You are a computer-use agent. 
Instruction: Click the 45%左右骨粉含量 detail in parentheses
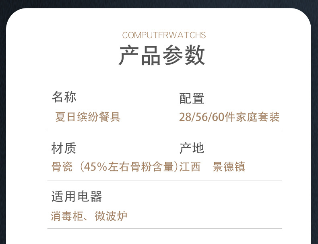click(129, 167)
